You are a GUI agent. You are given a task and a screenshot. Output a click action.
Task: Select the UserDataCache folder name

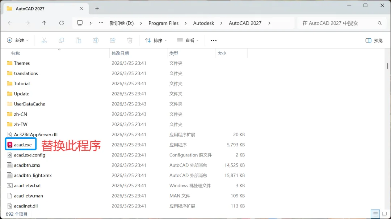29,104
